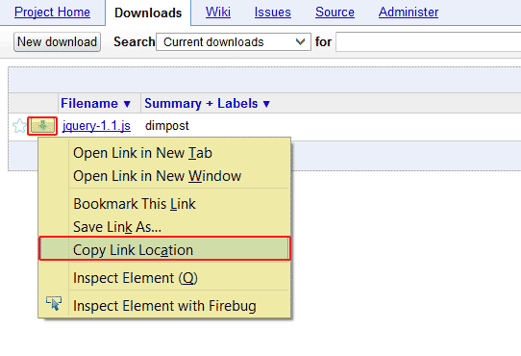Viewport: 521px width, 356px height.
Task: Choose Inspect Element with Firebug
Action: (164, 306)
